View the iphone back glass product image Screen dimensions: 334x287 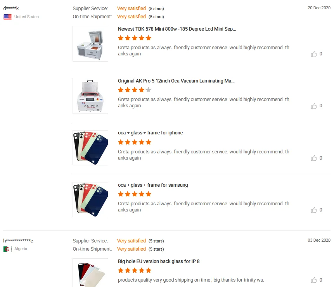tap(90, 148)
